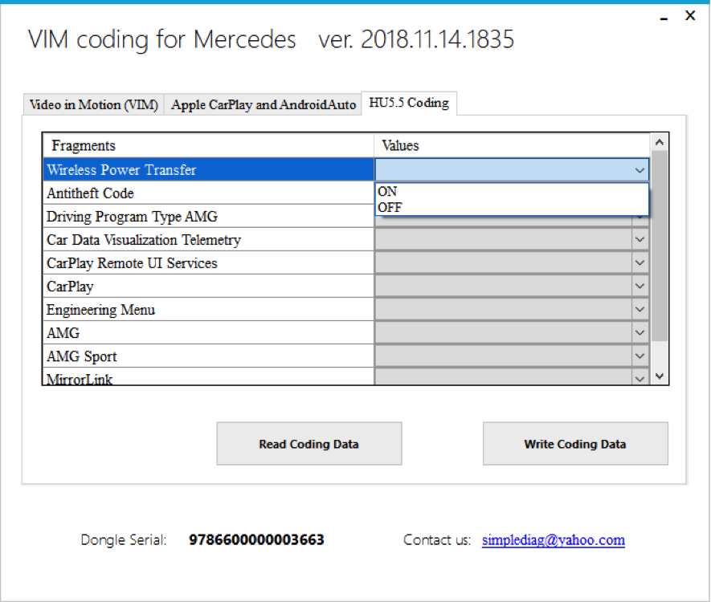Expand Car Data Visualization Telemetry value dropdown
711x602 pixels.
[639, 240]
